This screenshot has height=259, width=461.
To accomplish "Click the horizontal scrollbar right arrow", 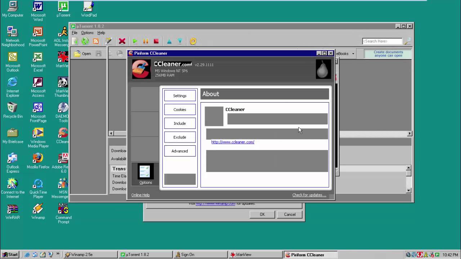I will [x=409, y=133].
